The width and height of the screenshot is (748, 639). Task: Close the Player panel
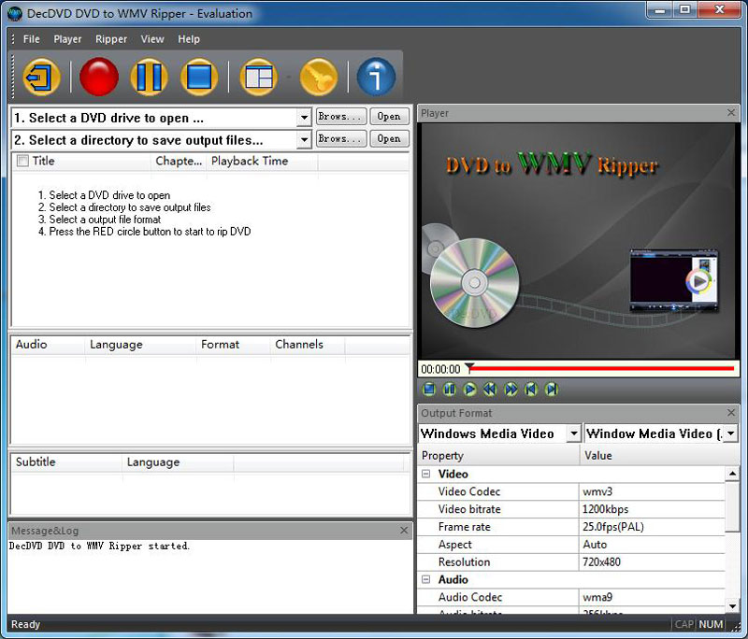[731, 113]
